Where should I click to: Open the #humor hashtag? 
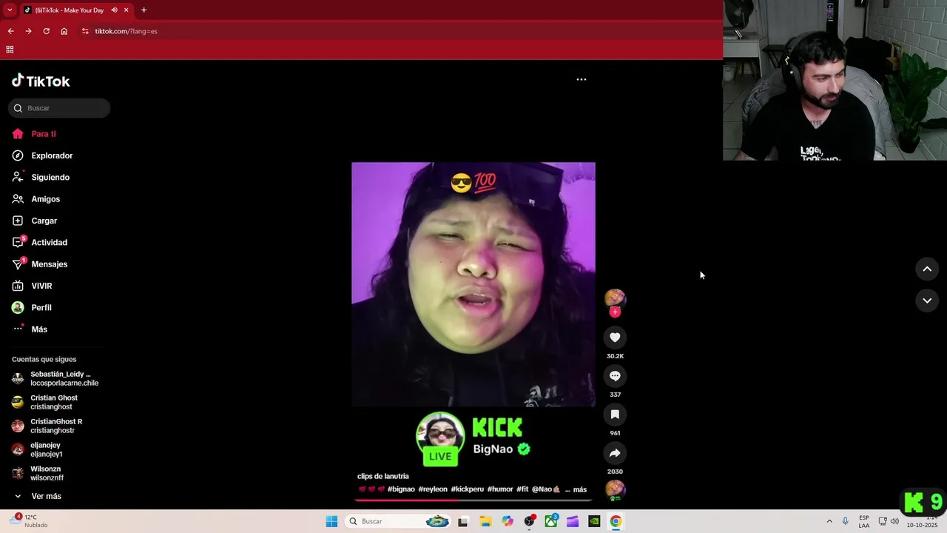(x=500, y=489)
